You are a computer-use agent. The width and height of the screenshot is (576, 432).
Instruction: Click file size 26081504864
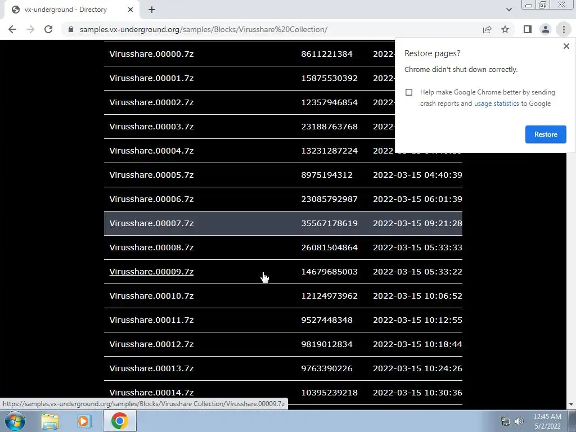(x=329, y=247)
